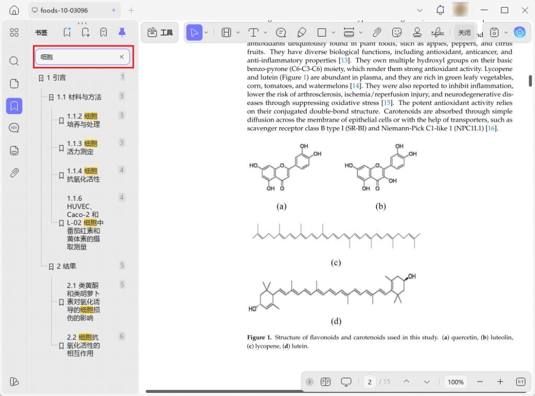Image resolution: width=535 pixels, height=396 pixels.
Task: Open the text tool dropdown arrow
Action: [265, 32]
